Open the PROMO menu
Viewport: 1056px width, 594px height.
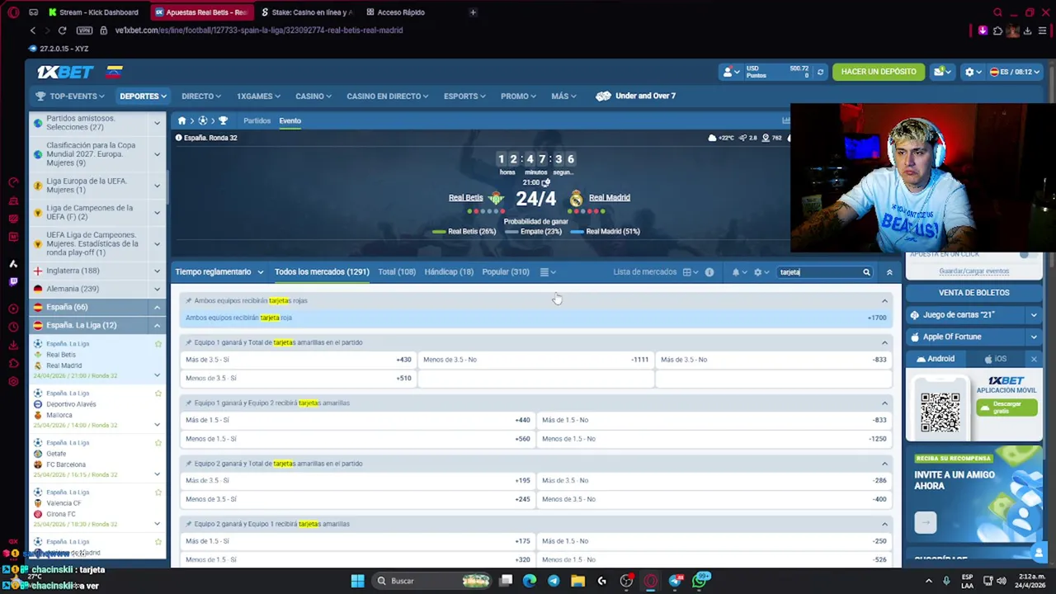pos(518,97)
